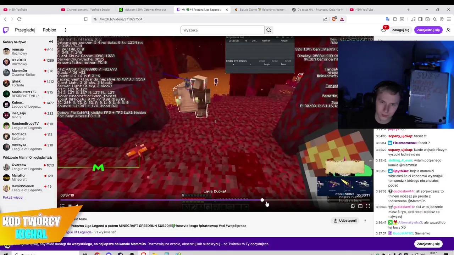454x255 pixels.
Task: Open video options three-dot menu
Action: (365, 221)
